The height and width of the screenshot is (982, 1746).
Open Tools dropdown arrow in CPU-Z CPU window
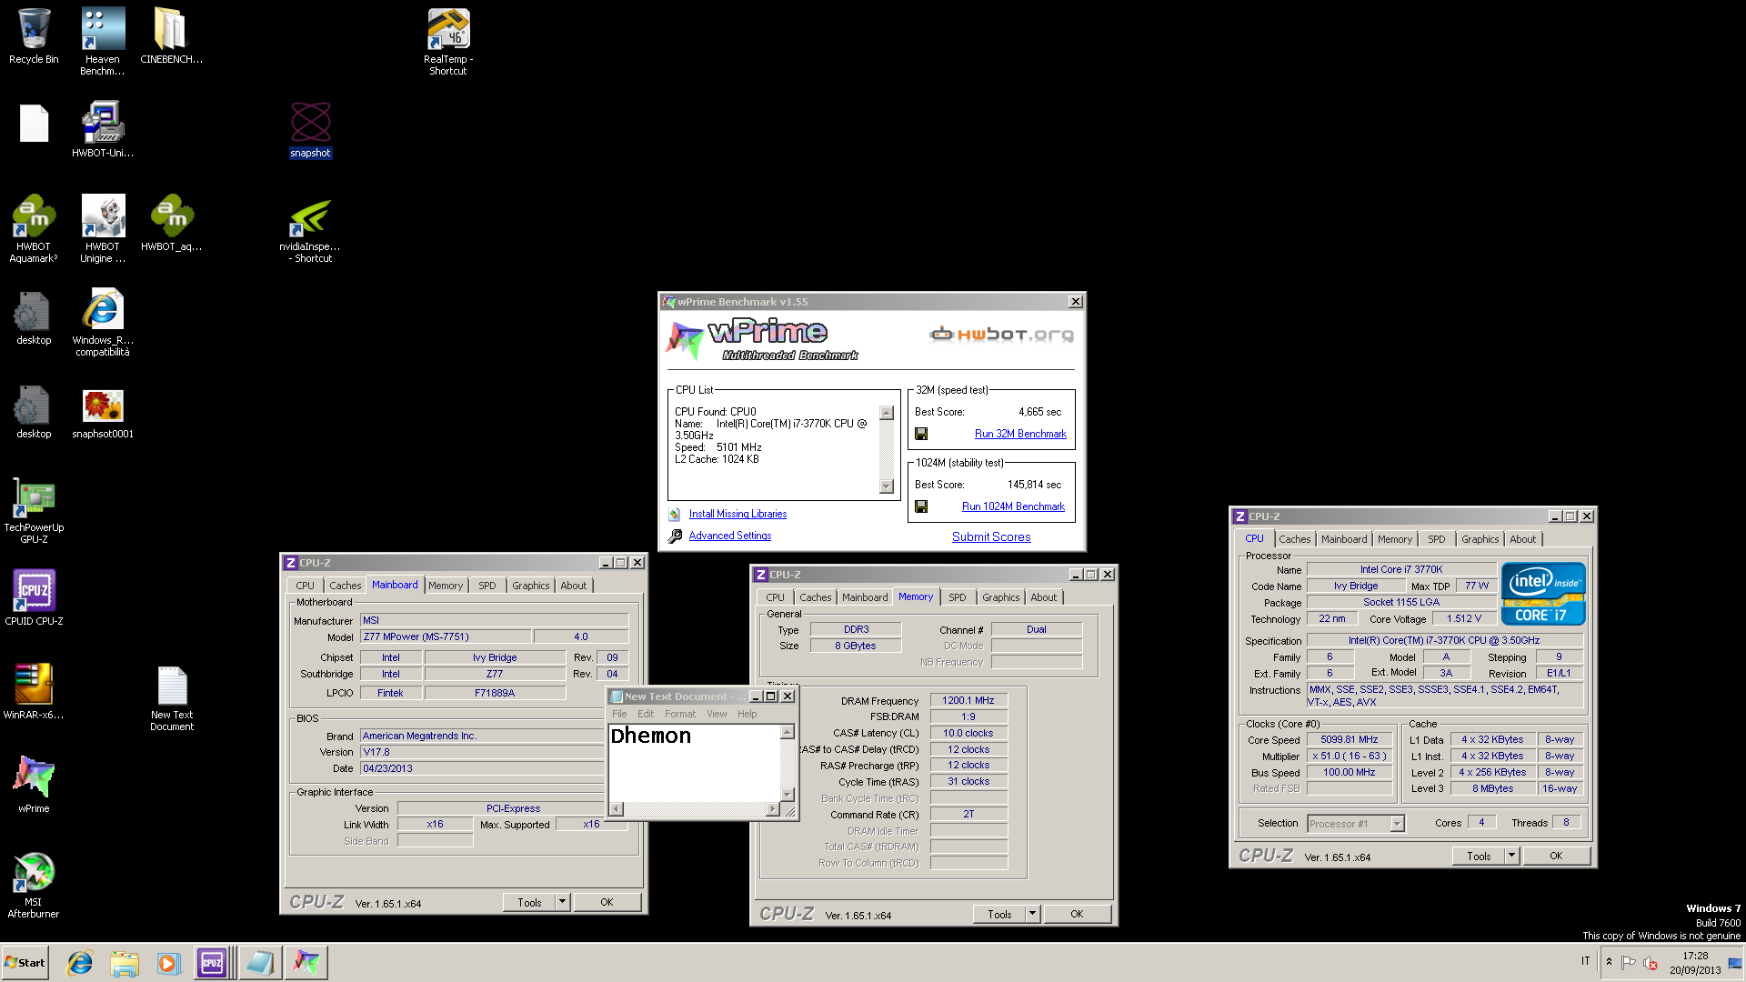click(1511, 856)
